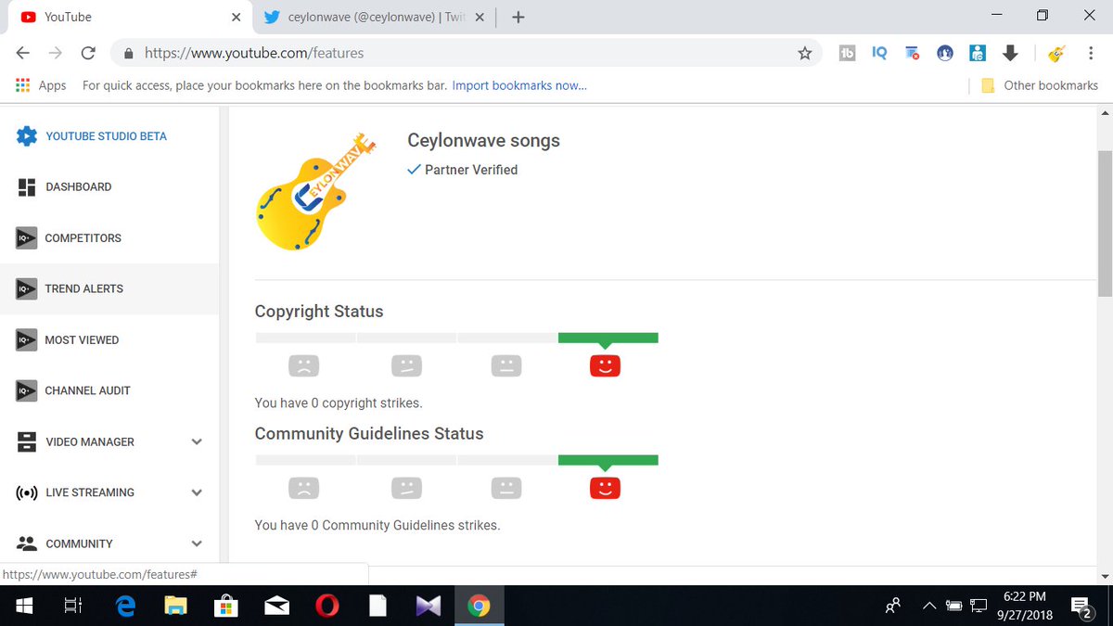
Task: Open the Action Center notifications icon
Action: [x=1082, y=607]
